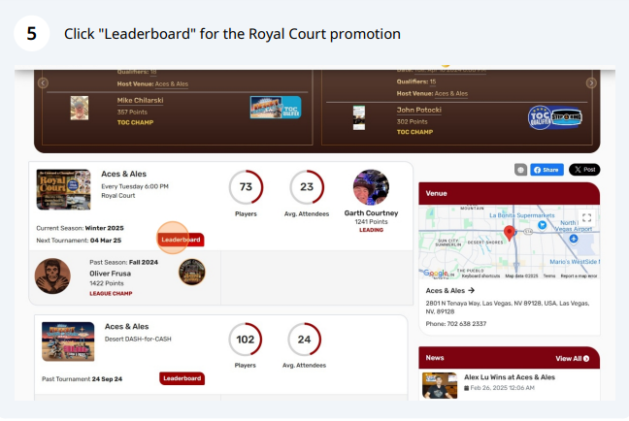Click the Fall 2024 league champ badge

(x=192, y=272)
